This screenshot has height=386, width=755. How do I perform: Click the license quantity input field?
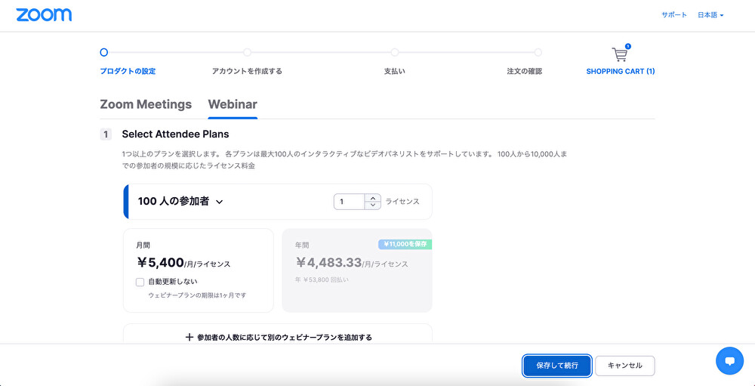[x=349, y=202]
